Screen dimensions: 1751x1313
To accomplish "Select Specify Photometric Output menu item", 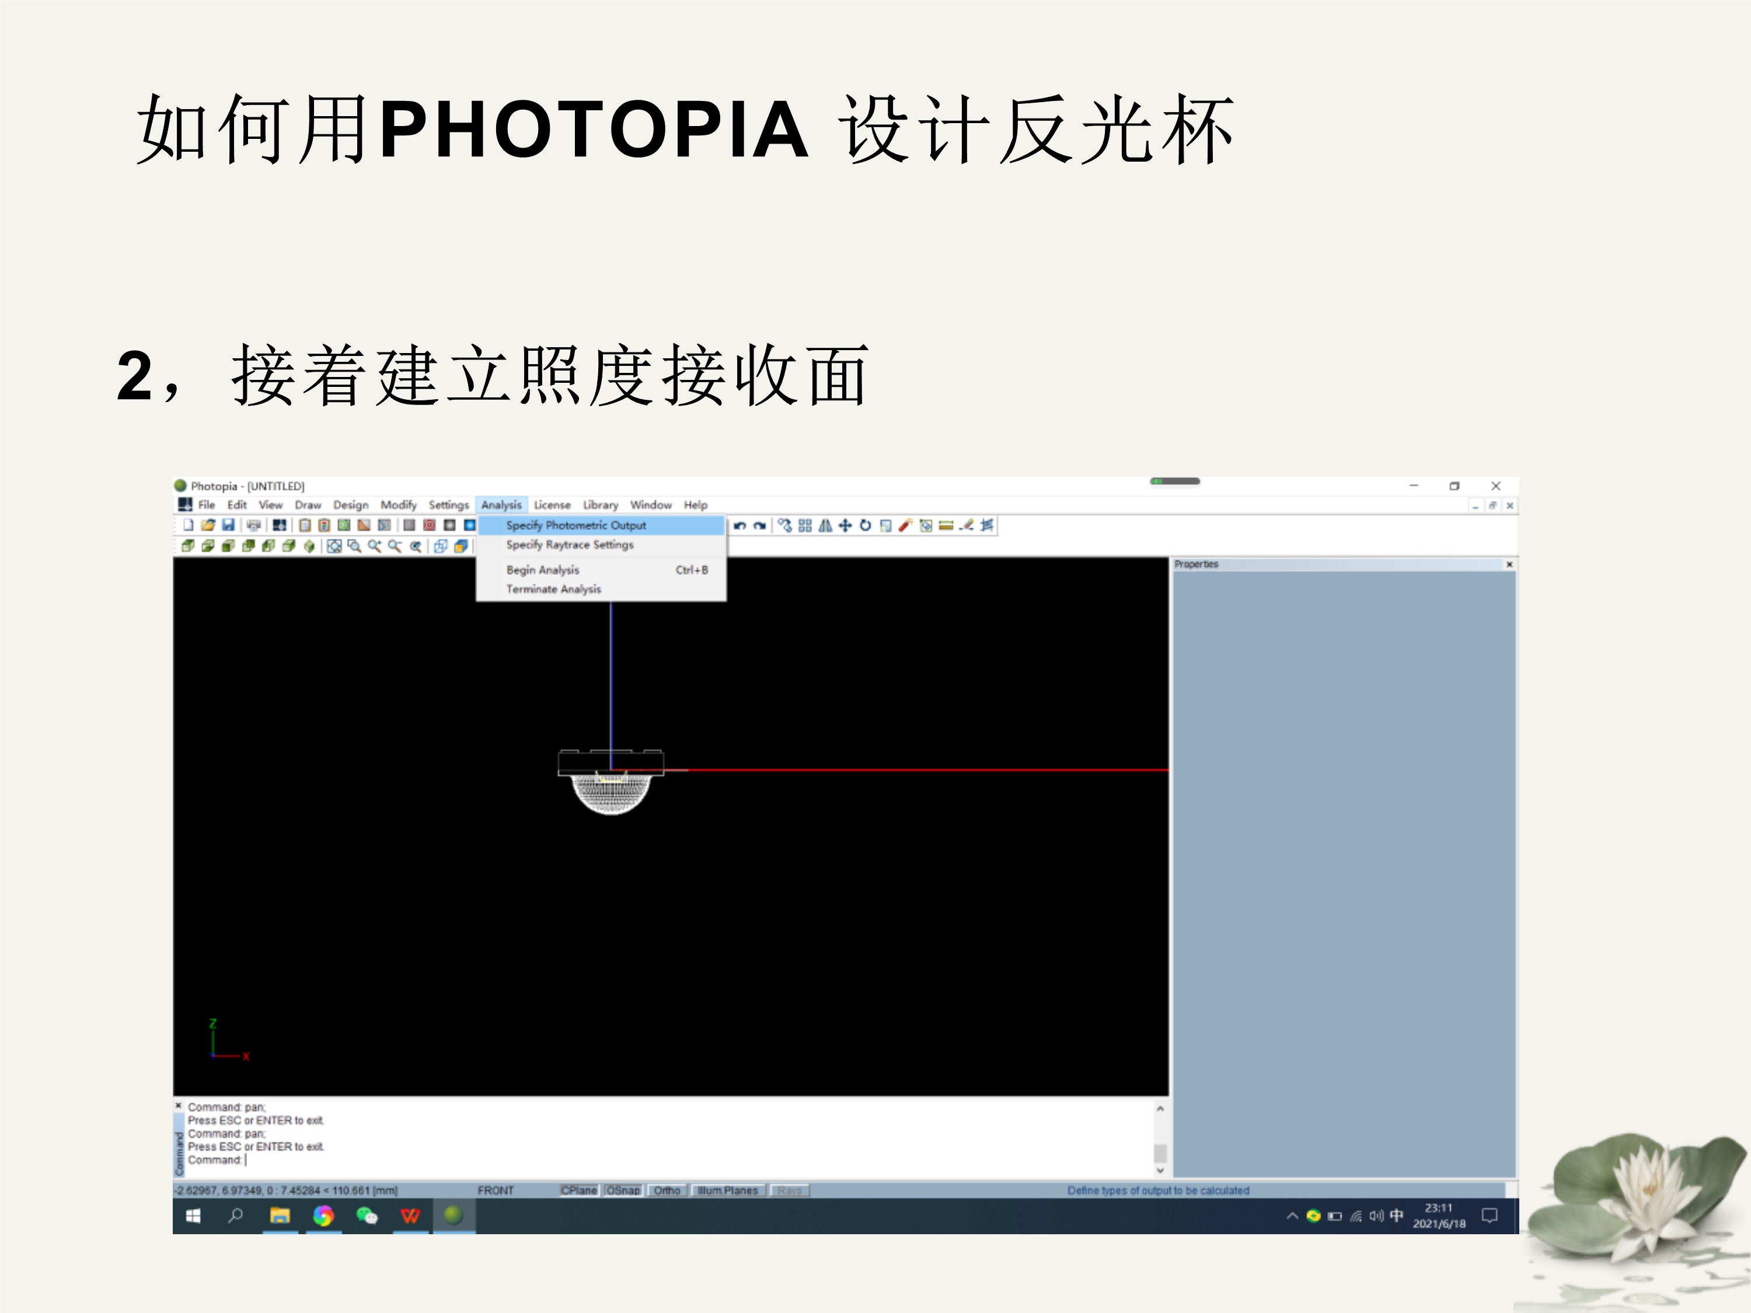I will pos(576,526).
